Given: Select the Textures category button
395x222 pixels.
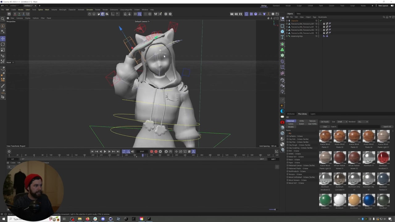Looking at the screenshot, I should 312,121.
